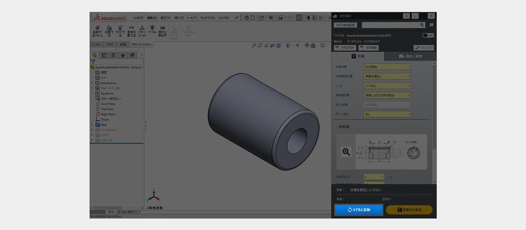Click the Home icon in top toolbar
Screen dimensions: 526x230
pyautogui.click(x=247, y=18)
